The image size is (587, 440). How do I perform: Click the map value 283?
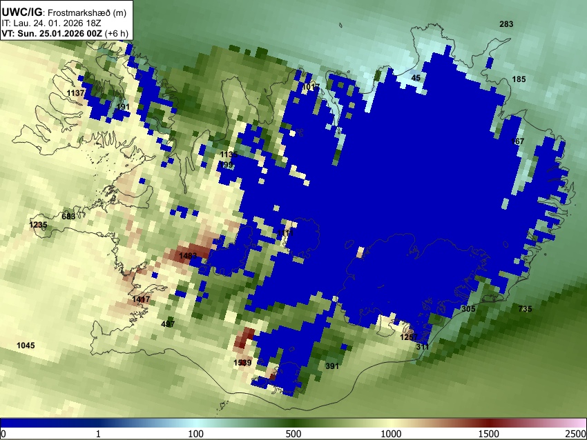(x=506, y=24)
